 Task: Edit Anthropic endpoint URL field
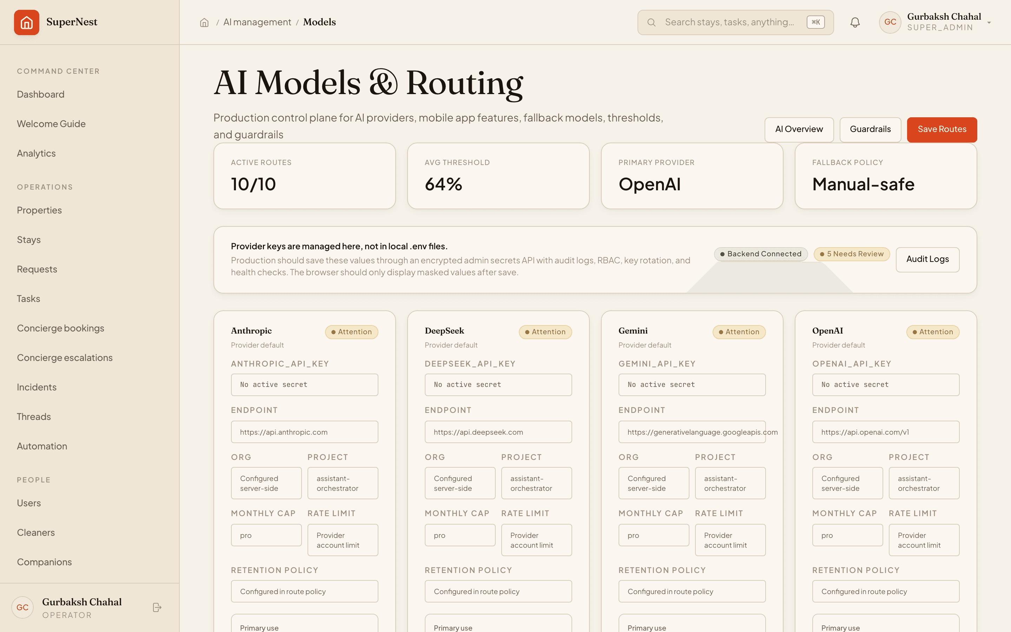pos(305,432)
